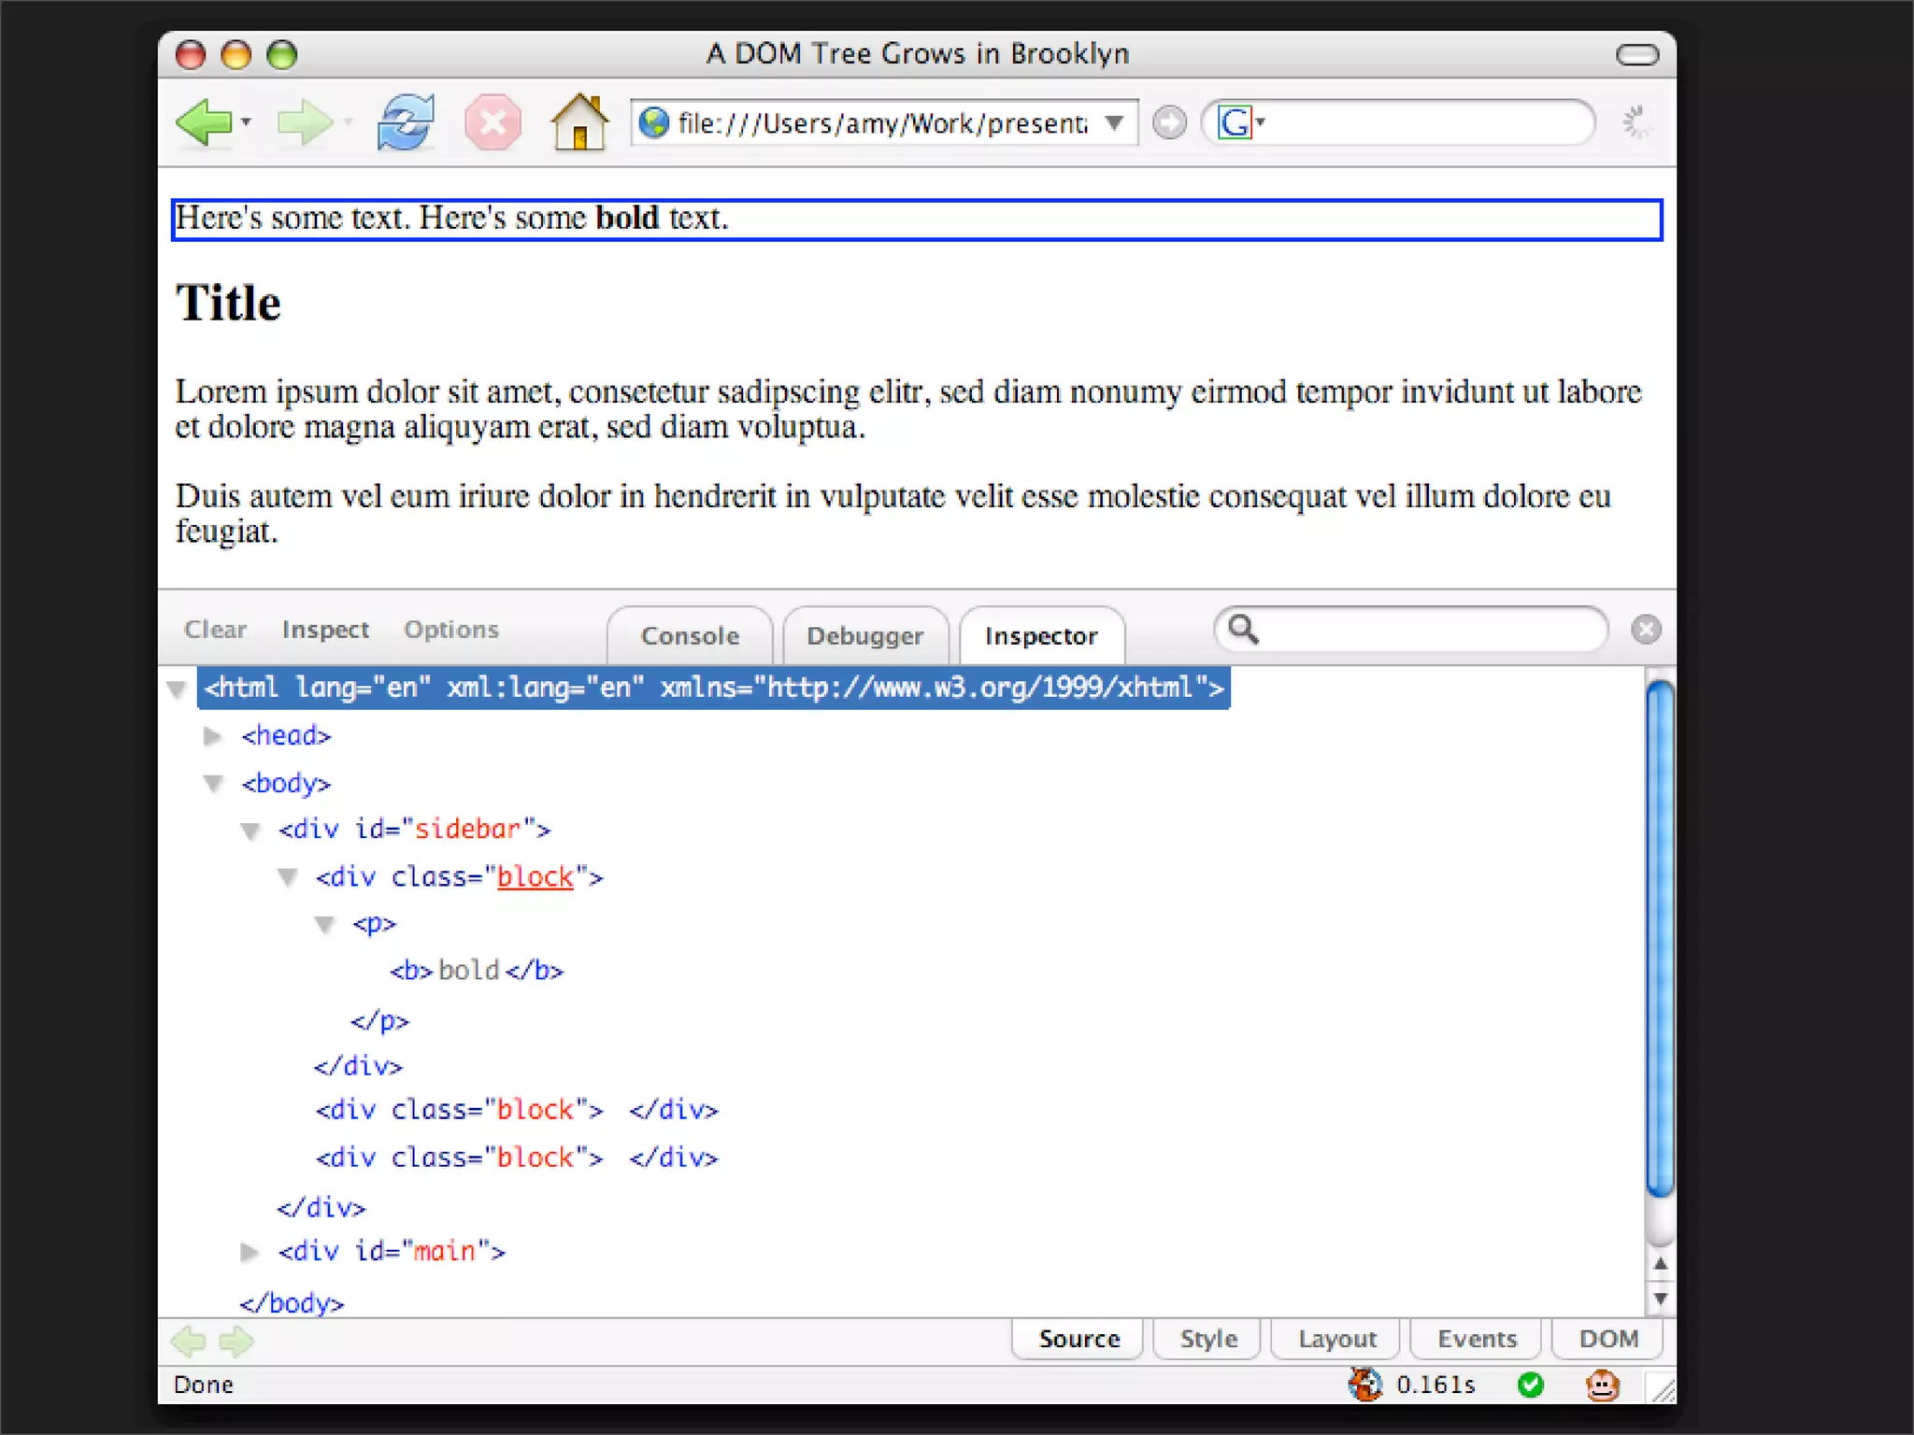Click the Inspect button
The height and width of the screenshot is (1435, 1914).
click(325, 630)
